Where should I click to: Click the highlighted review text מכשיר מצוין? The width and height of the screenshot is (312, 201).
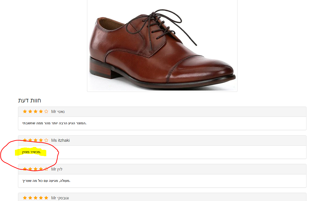point(31,152)
